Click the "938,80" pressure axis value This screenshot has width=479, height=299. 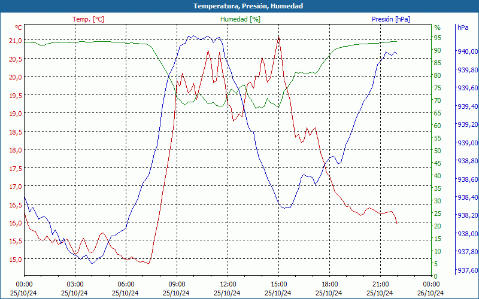pos(468,161)
